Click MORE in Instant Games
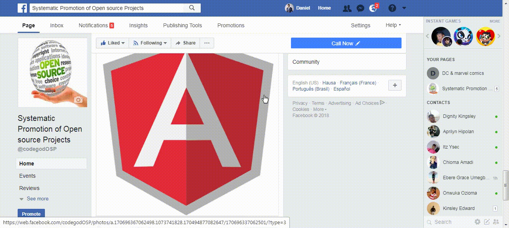This screenshot has width=509, height=228. (x=495, y=21)
